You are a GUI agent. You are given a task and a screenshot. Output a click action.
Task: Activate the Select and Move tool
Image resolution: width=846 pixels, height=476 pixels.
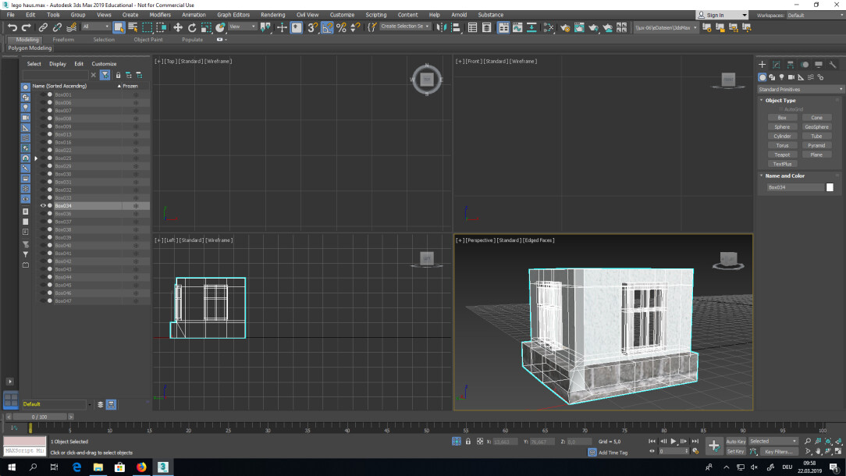(178, 27)
